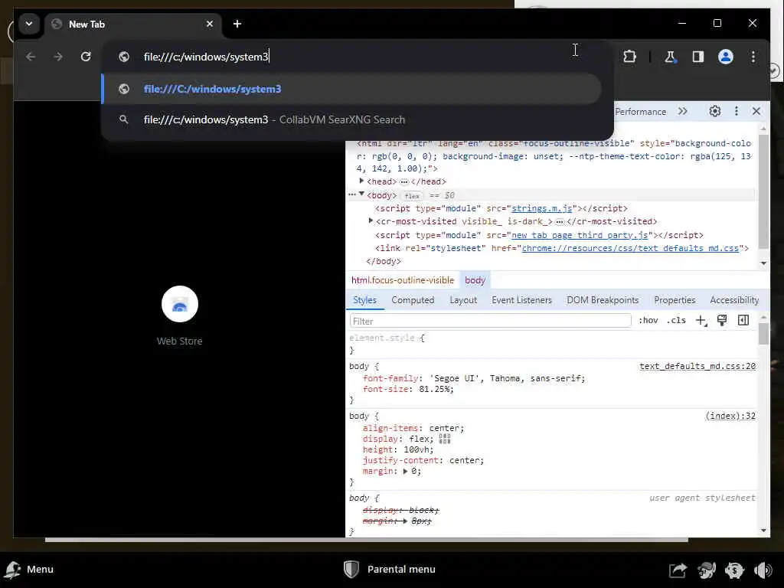Viewport: 784px width, 588px height.
Task: Click the flex badge on body
Action: pyautogui.click(x=411, y=196)
